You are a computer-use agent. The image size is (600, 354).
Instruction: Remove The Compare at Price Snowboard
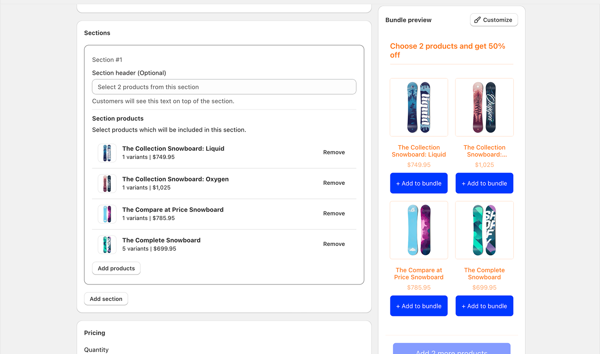point(334,213)
